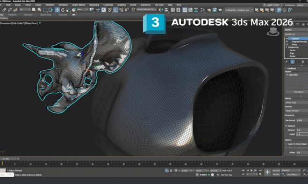The width and height of the screenshot is (308, 184).
Task: Open Render Setup teapot icon
Action: click(x=209, y=10)
